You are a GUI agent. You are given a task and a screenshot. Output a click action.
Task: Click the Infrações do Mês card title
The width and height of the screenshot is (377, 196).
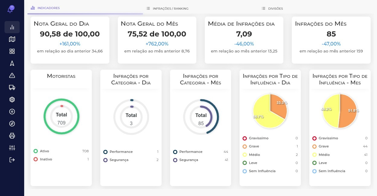pyautogui.click(x=321, y=24)
